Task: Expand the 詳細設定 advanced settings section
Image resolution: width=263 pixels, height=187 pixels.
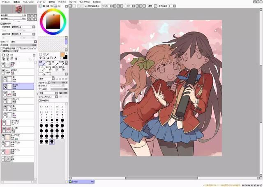Action: point(39,101)
